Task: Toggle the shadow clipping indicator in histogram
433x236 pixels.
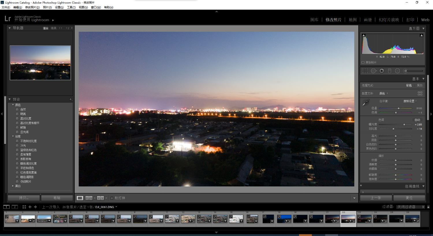Action: (x=364, y=35)
